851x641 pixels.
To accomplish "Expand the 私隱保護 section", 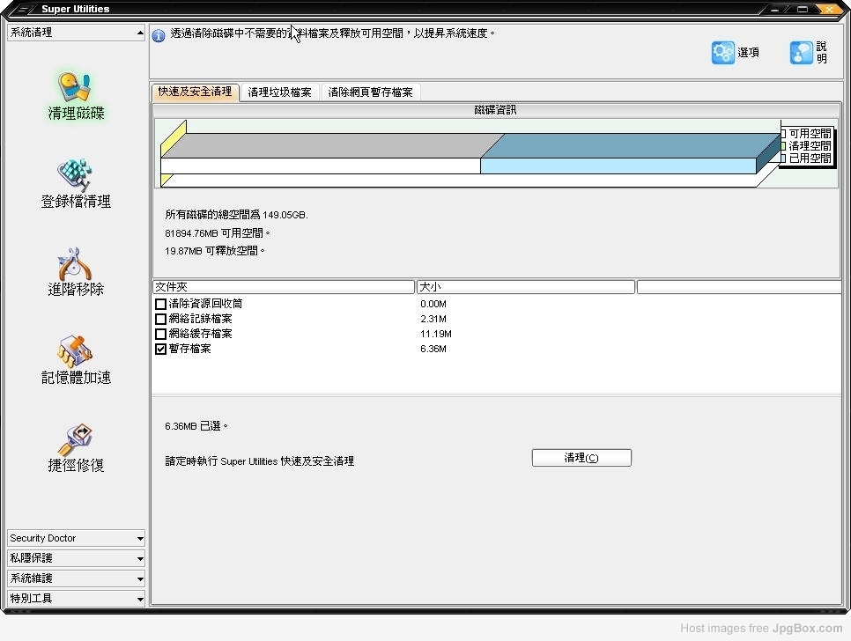I will (x=76, y=558).
